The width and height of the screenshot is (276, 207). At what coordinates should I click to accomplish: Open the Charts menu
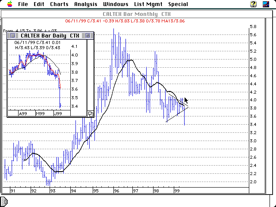[59, 4]
